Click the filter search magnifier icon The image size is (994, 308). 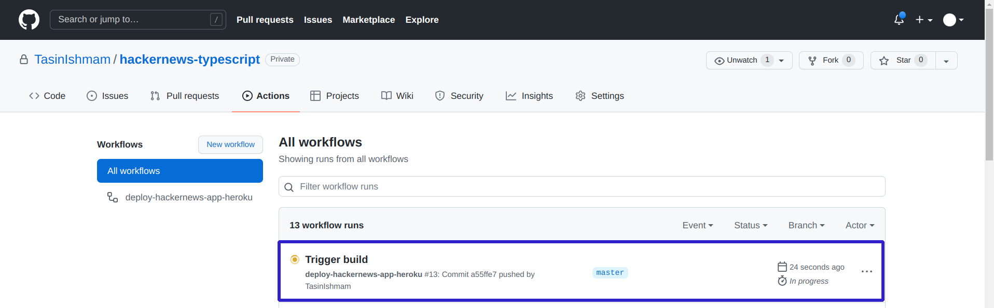[x=289, y=187]
